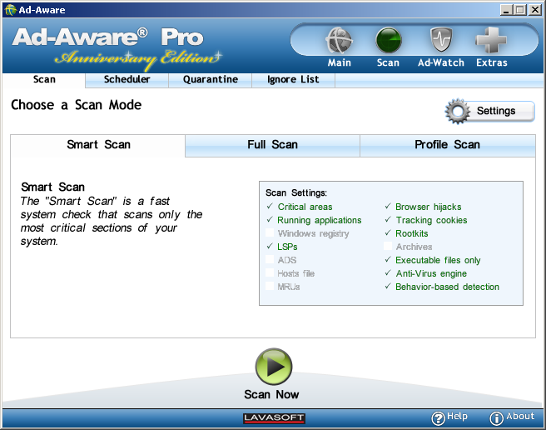Click the Main navigation label
The height and width of the screenshot is (430, 546).
click(x=340, y=62)
